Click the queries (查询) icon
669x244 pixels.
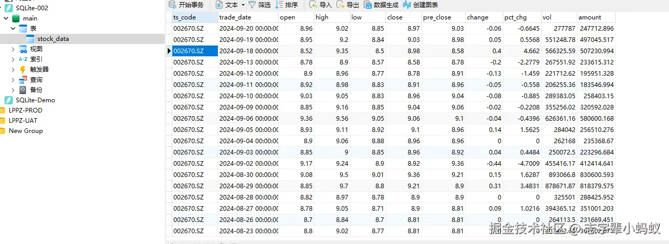23,80
